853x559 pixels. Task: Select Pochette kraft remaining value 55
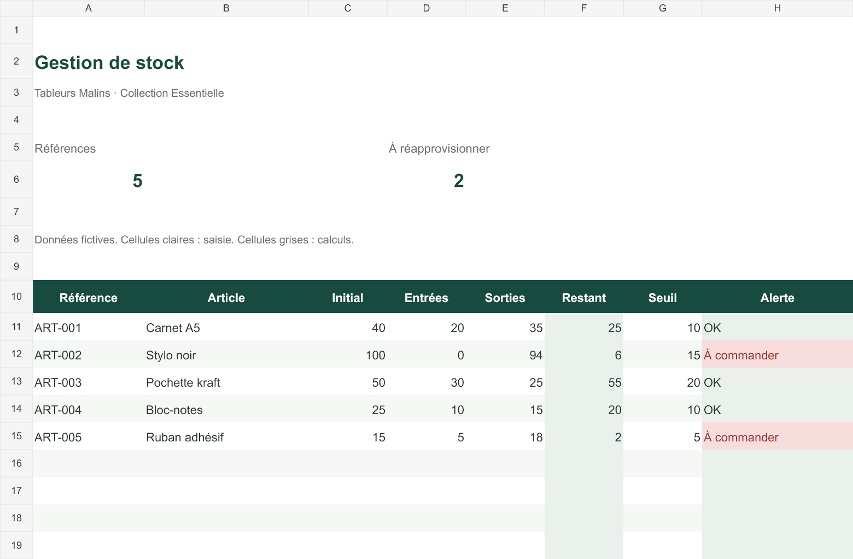(584, 382)
